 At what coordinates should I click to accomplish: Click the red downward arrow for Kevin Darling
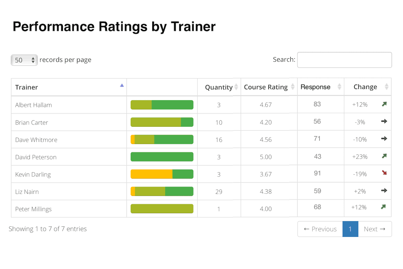pyautogui.click(x=384, y=173)
